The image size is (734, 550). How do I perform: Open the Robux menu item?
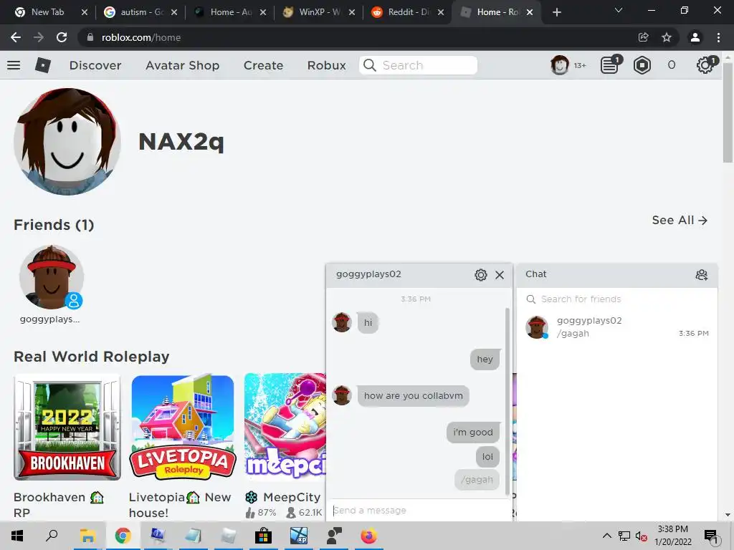pyautogui.click(x=326, y=65)
